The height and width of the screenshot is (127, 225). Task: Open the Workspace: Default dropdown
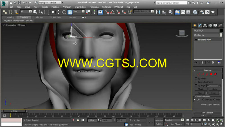pos(50,3)
